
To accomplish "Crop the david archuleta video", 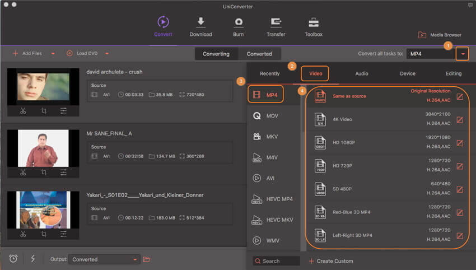I will (44, 111).
